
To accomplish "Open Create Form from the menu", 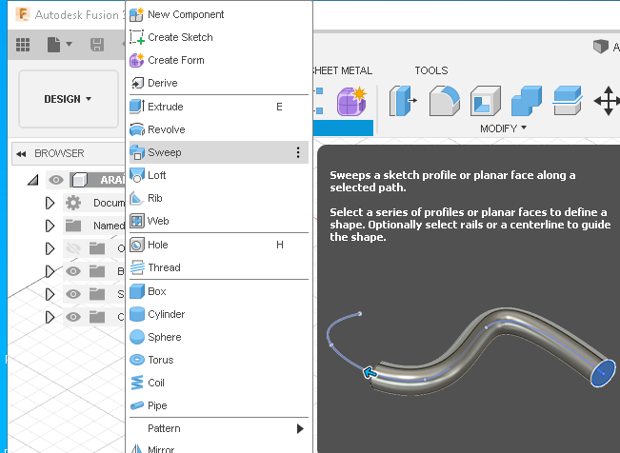I will pos(219,60).
